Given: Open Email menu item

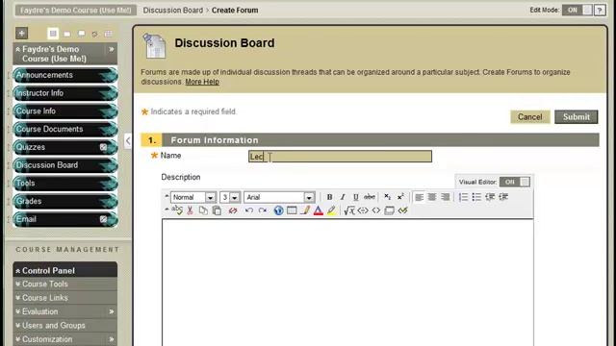Looking at the screenshot, I should tap(65, 219).
